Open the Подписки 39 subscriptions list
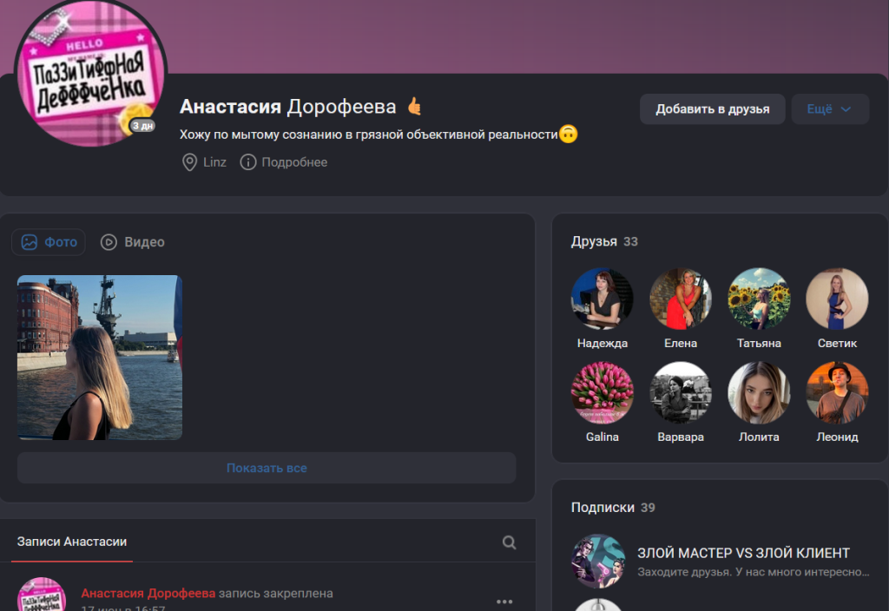This screenshot has width=889, height=611. [612, 507]
